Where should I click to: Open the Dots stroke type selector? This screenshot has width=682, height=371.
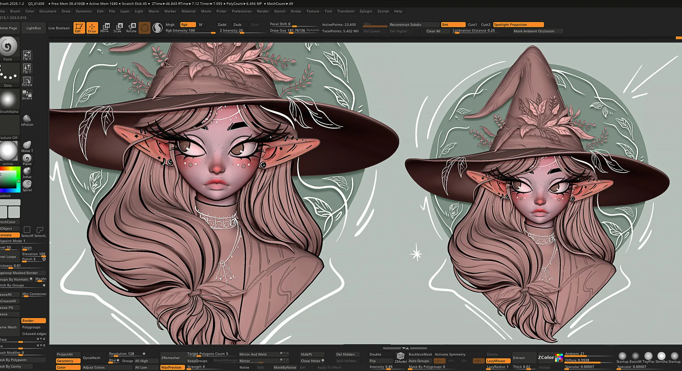(8, 75)
